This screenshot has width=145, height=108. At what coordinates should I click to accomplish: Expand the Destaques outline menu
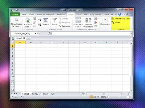click(105, 22)
